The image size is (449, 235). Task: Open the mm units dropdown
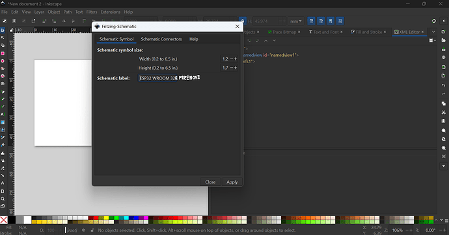point(296,21)
